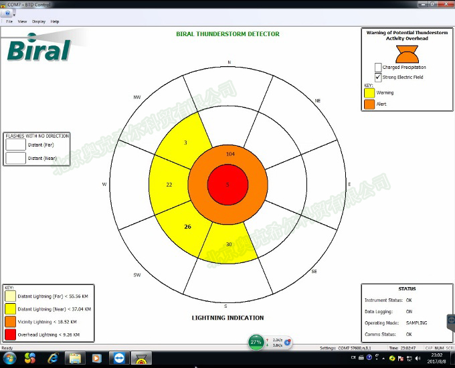Toggle the Strong Electric Field checkbox
This screenshot has width=455, height=368.
click(378, 77)
